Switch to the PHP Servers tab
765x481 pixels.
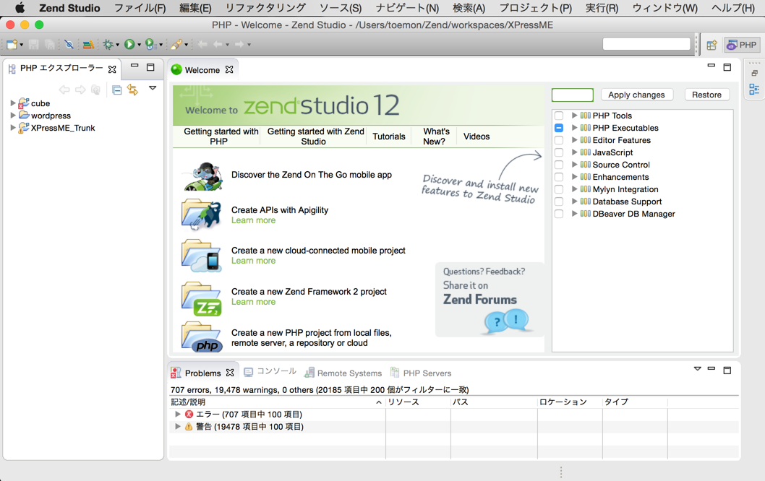[421, 373]
